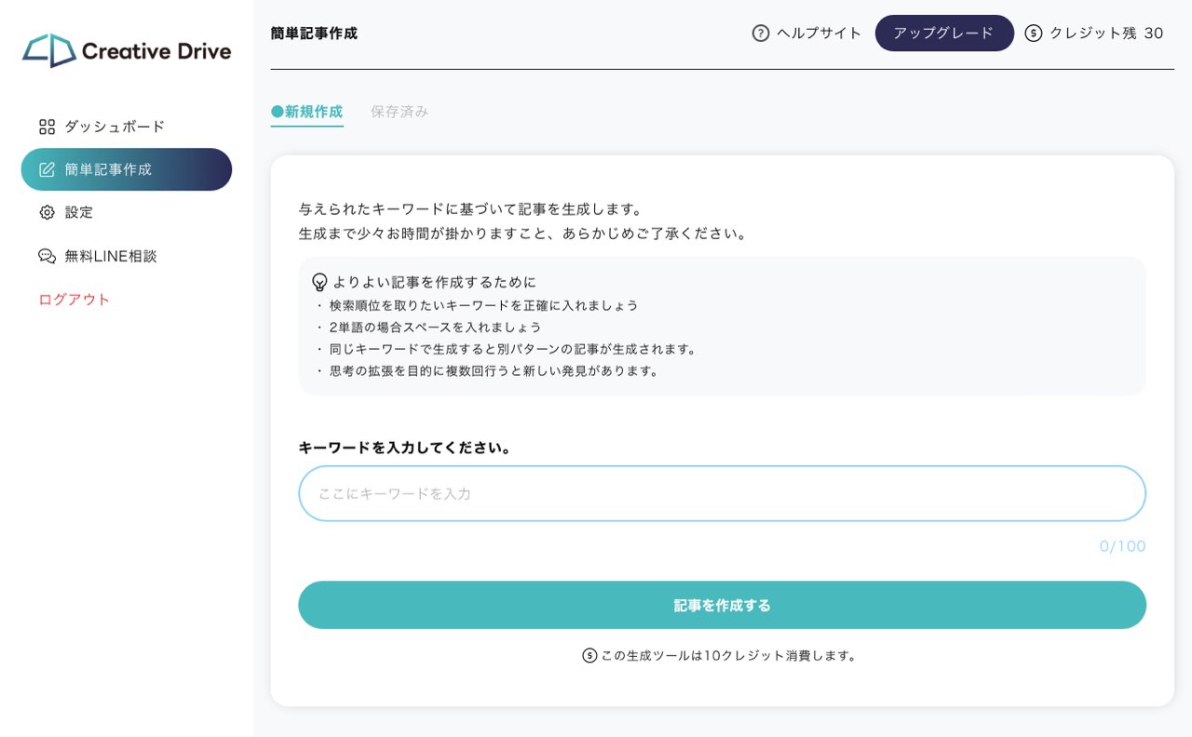Focus the ここにキーワードを入力 field
Image resolution: width=1192 pixels, height=737 pixels.
point(722,493)
